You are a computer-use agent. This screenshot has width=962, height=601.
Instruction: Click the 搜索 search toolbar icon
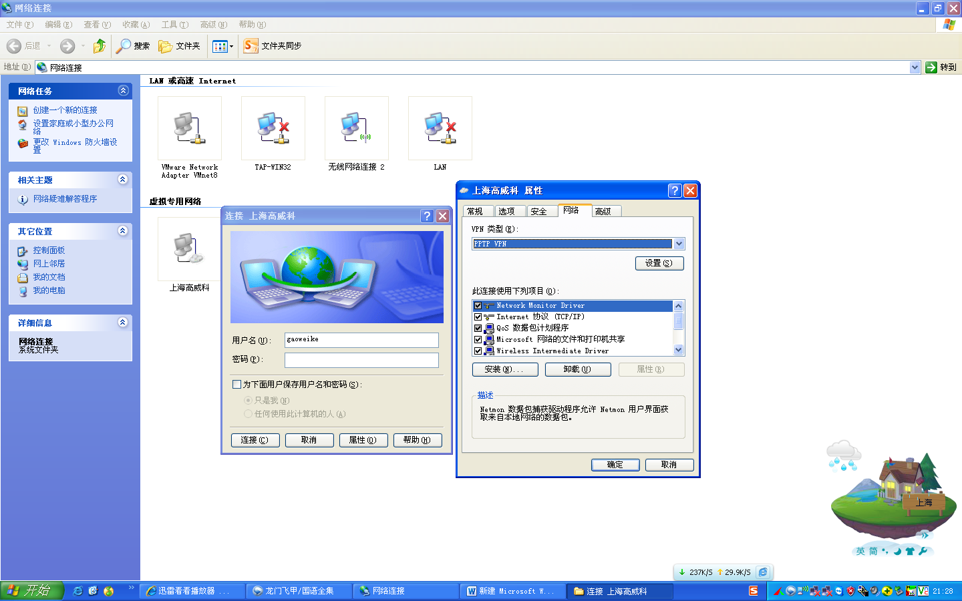tap(124, 46)
